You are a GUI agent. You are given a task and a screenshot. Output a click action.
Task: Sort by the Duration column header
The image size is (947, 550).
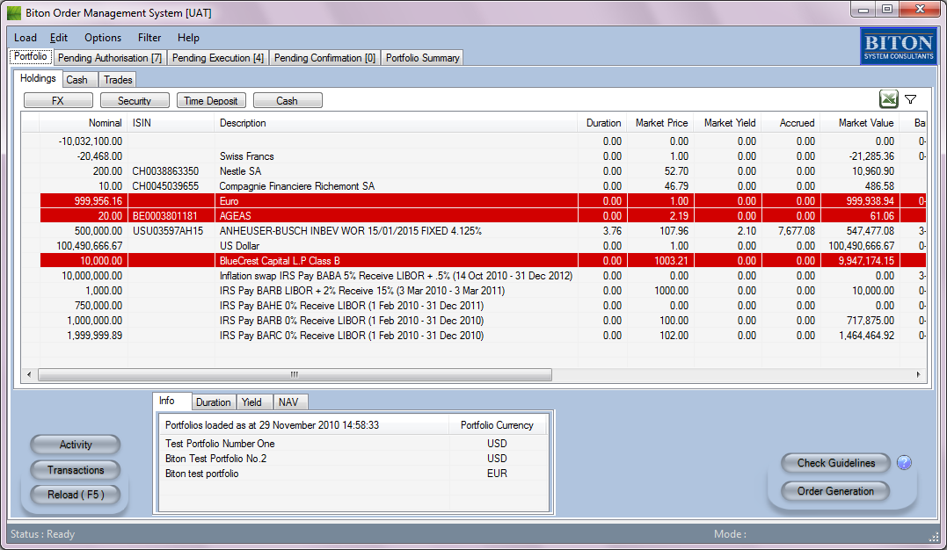click(602, 123)
